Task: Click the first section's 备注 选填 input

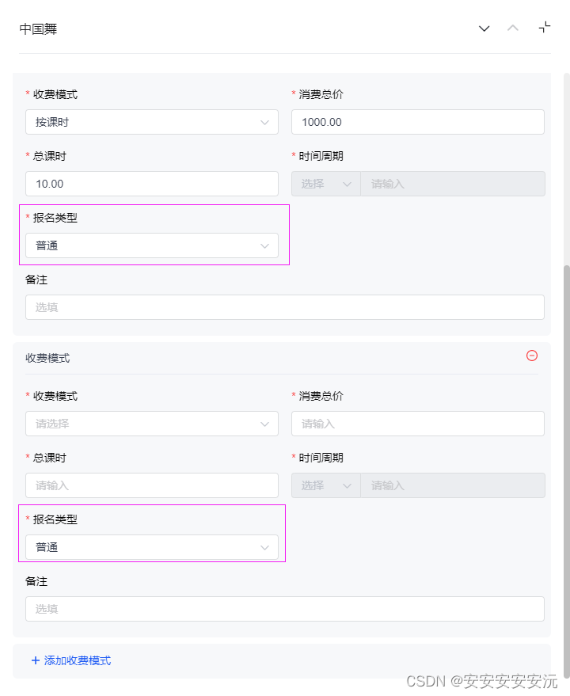Action: click(x=284, y=307)
